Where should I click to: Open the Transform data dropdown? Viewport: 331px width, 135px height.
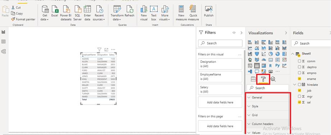pyautogui.click(x=117, y=13)
